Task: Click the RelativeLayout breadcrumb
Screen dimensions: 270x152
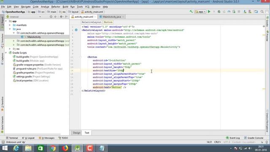Action: click(x=92, y=22)
